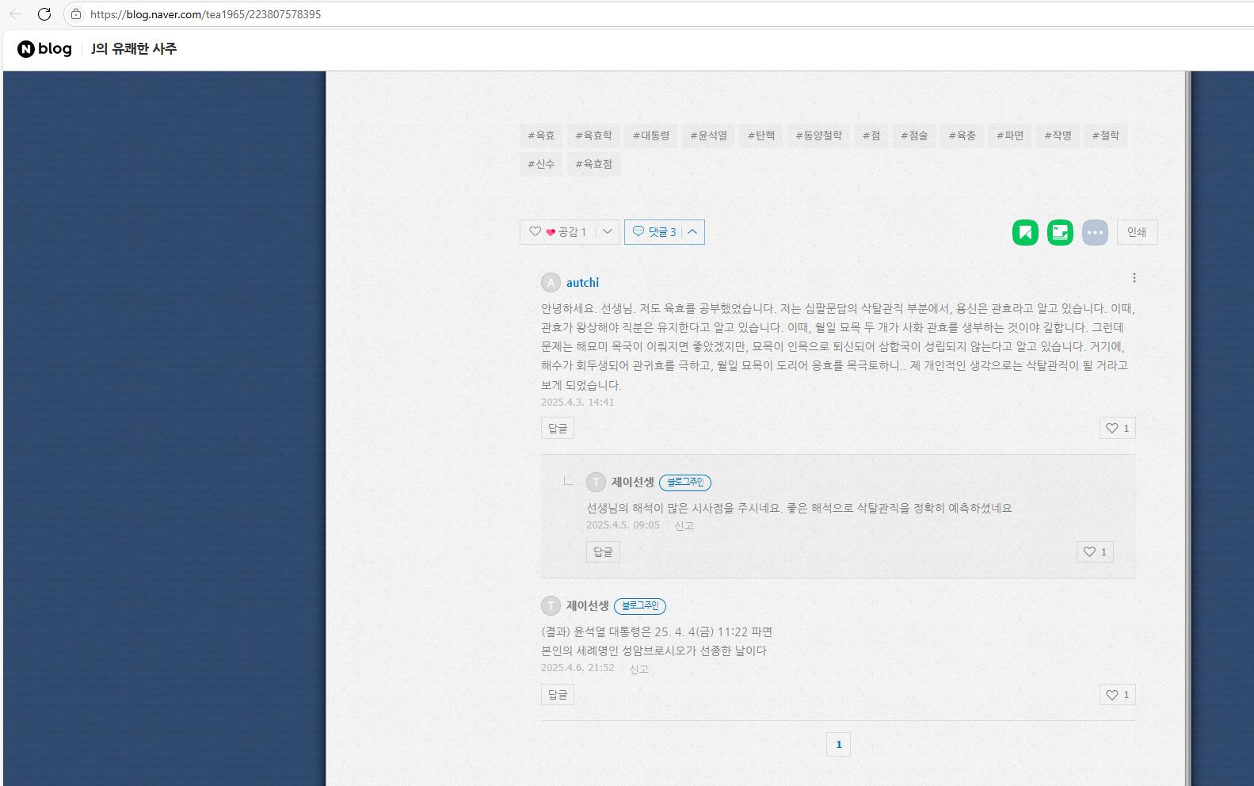Click the green blog scrap share icon
This screenshot has width=1254, height=786.
(1060, 232)
